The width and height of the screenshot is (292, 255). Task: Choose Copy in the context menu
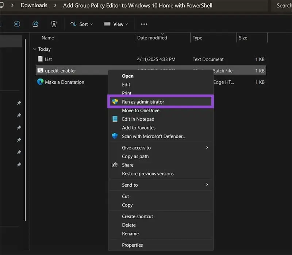pyautogui.click(x=161, y=205)
